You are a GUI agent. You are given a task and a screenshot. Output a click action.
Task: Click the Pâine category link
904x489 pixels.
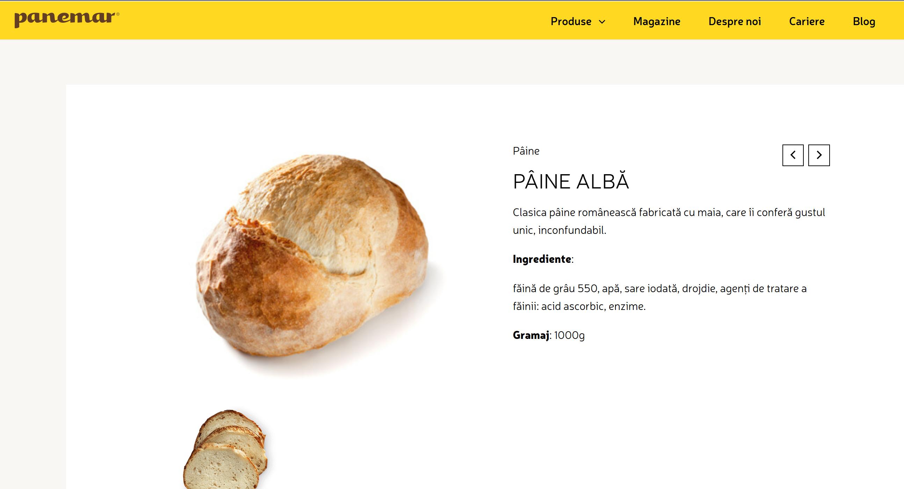[526, 151]
